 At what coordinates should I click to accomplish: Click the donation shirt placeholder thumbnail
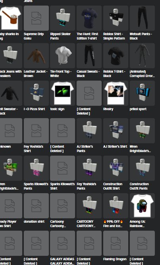36,206
